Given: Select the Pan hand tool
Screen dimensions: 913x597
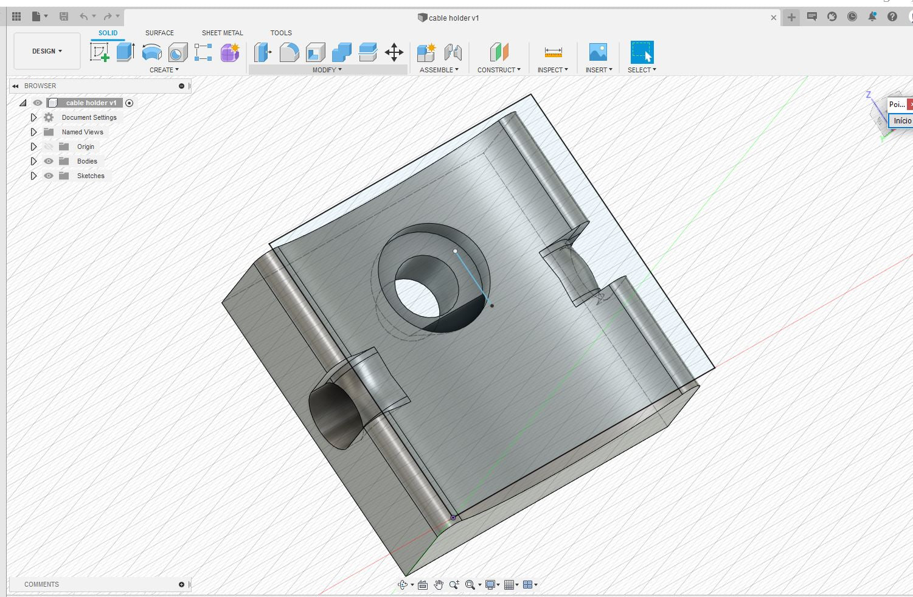Looking at the screenshot, I should [438, 585].
